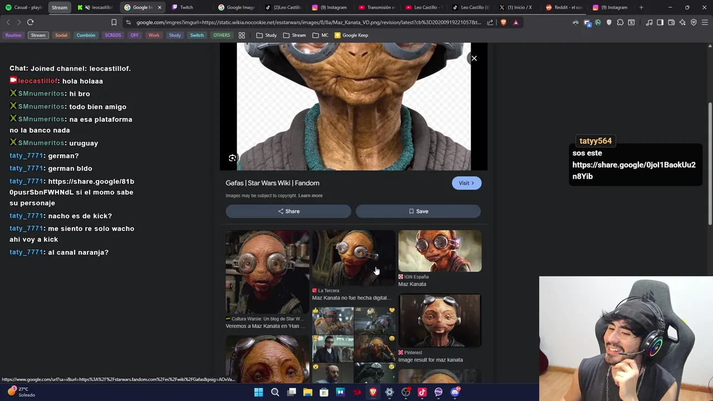This screenshot has height=401, width=713.
Task: Open Windows taskbar search
Action: tap(275, 392)
